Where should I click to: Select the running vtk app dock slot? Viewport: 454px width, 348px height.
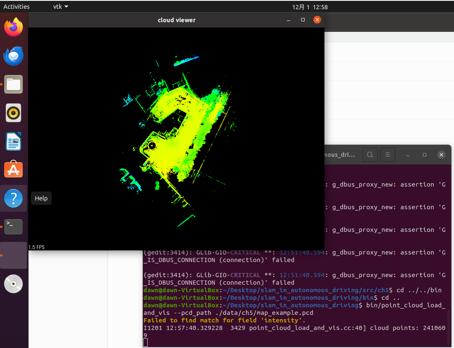pyautogui.click(x=13, y=255)
